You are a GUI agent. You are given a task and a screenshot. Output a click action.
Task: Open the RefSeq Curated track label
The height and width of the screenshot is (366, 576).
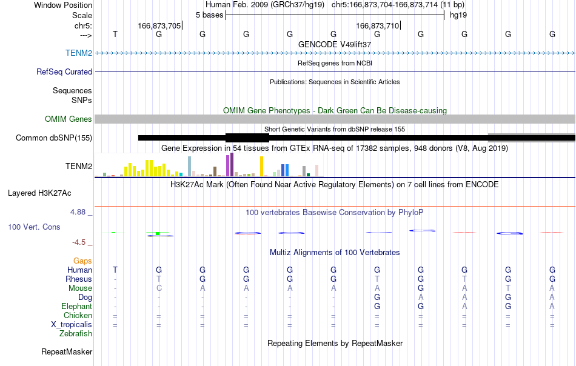coord(64,72)
